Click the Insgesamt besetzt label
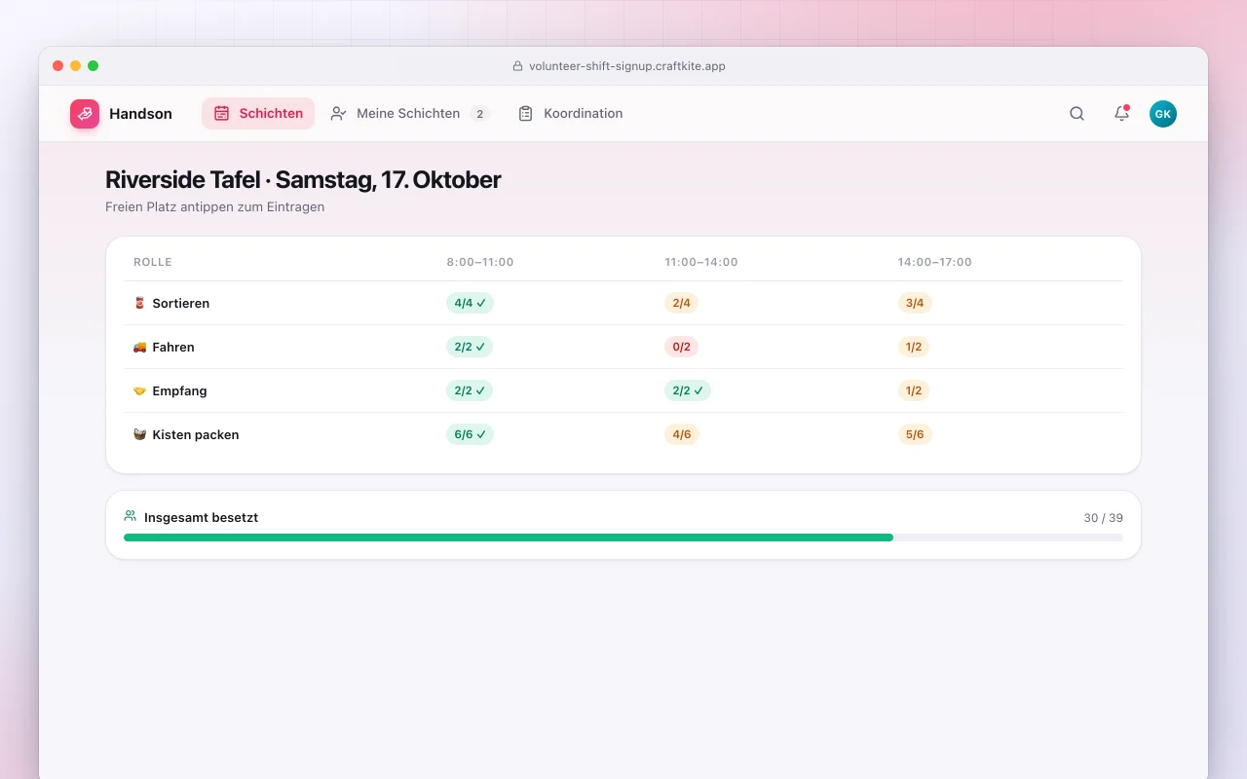This screenshot has width=1247, height=779. (201, 518)
